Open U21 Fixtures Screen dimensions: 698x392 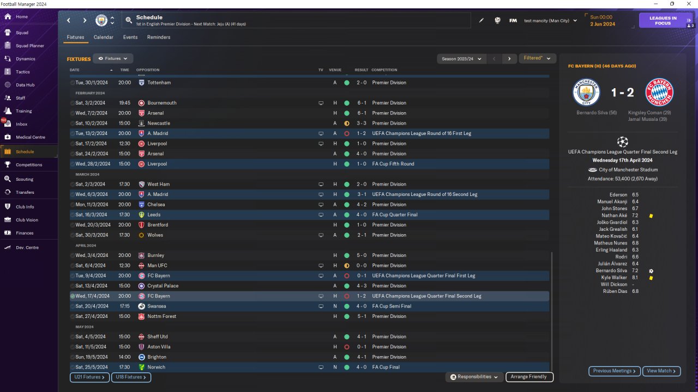(90, 377)
